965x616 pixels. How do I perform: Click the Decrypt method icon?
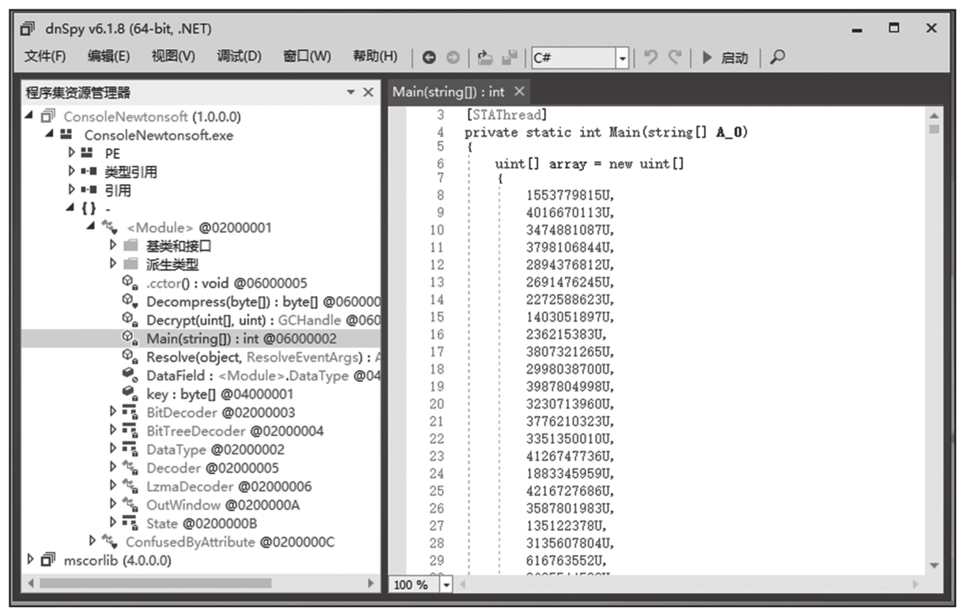click(130, 320)
